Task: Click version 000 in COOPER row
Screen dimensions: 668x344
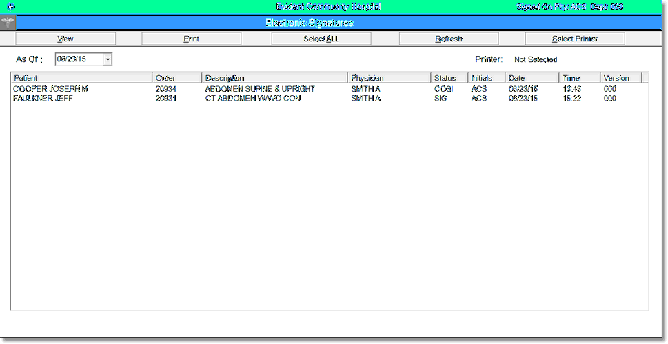Action: (610, 89)
